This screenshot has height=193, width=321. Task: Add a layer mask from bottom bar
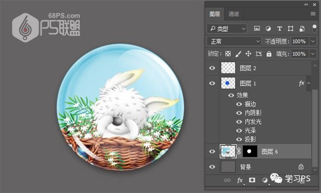[252, 180]
